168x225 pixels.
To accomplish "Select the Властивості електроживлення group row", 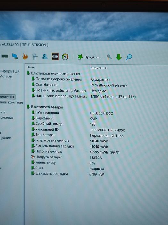I will 53,74.
